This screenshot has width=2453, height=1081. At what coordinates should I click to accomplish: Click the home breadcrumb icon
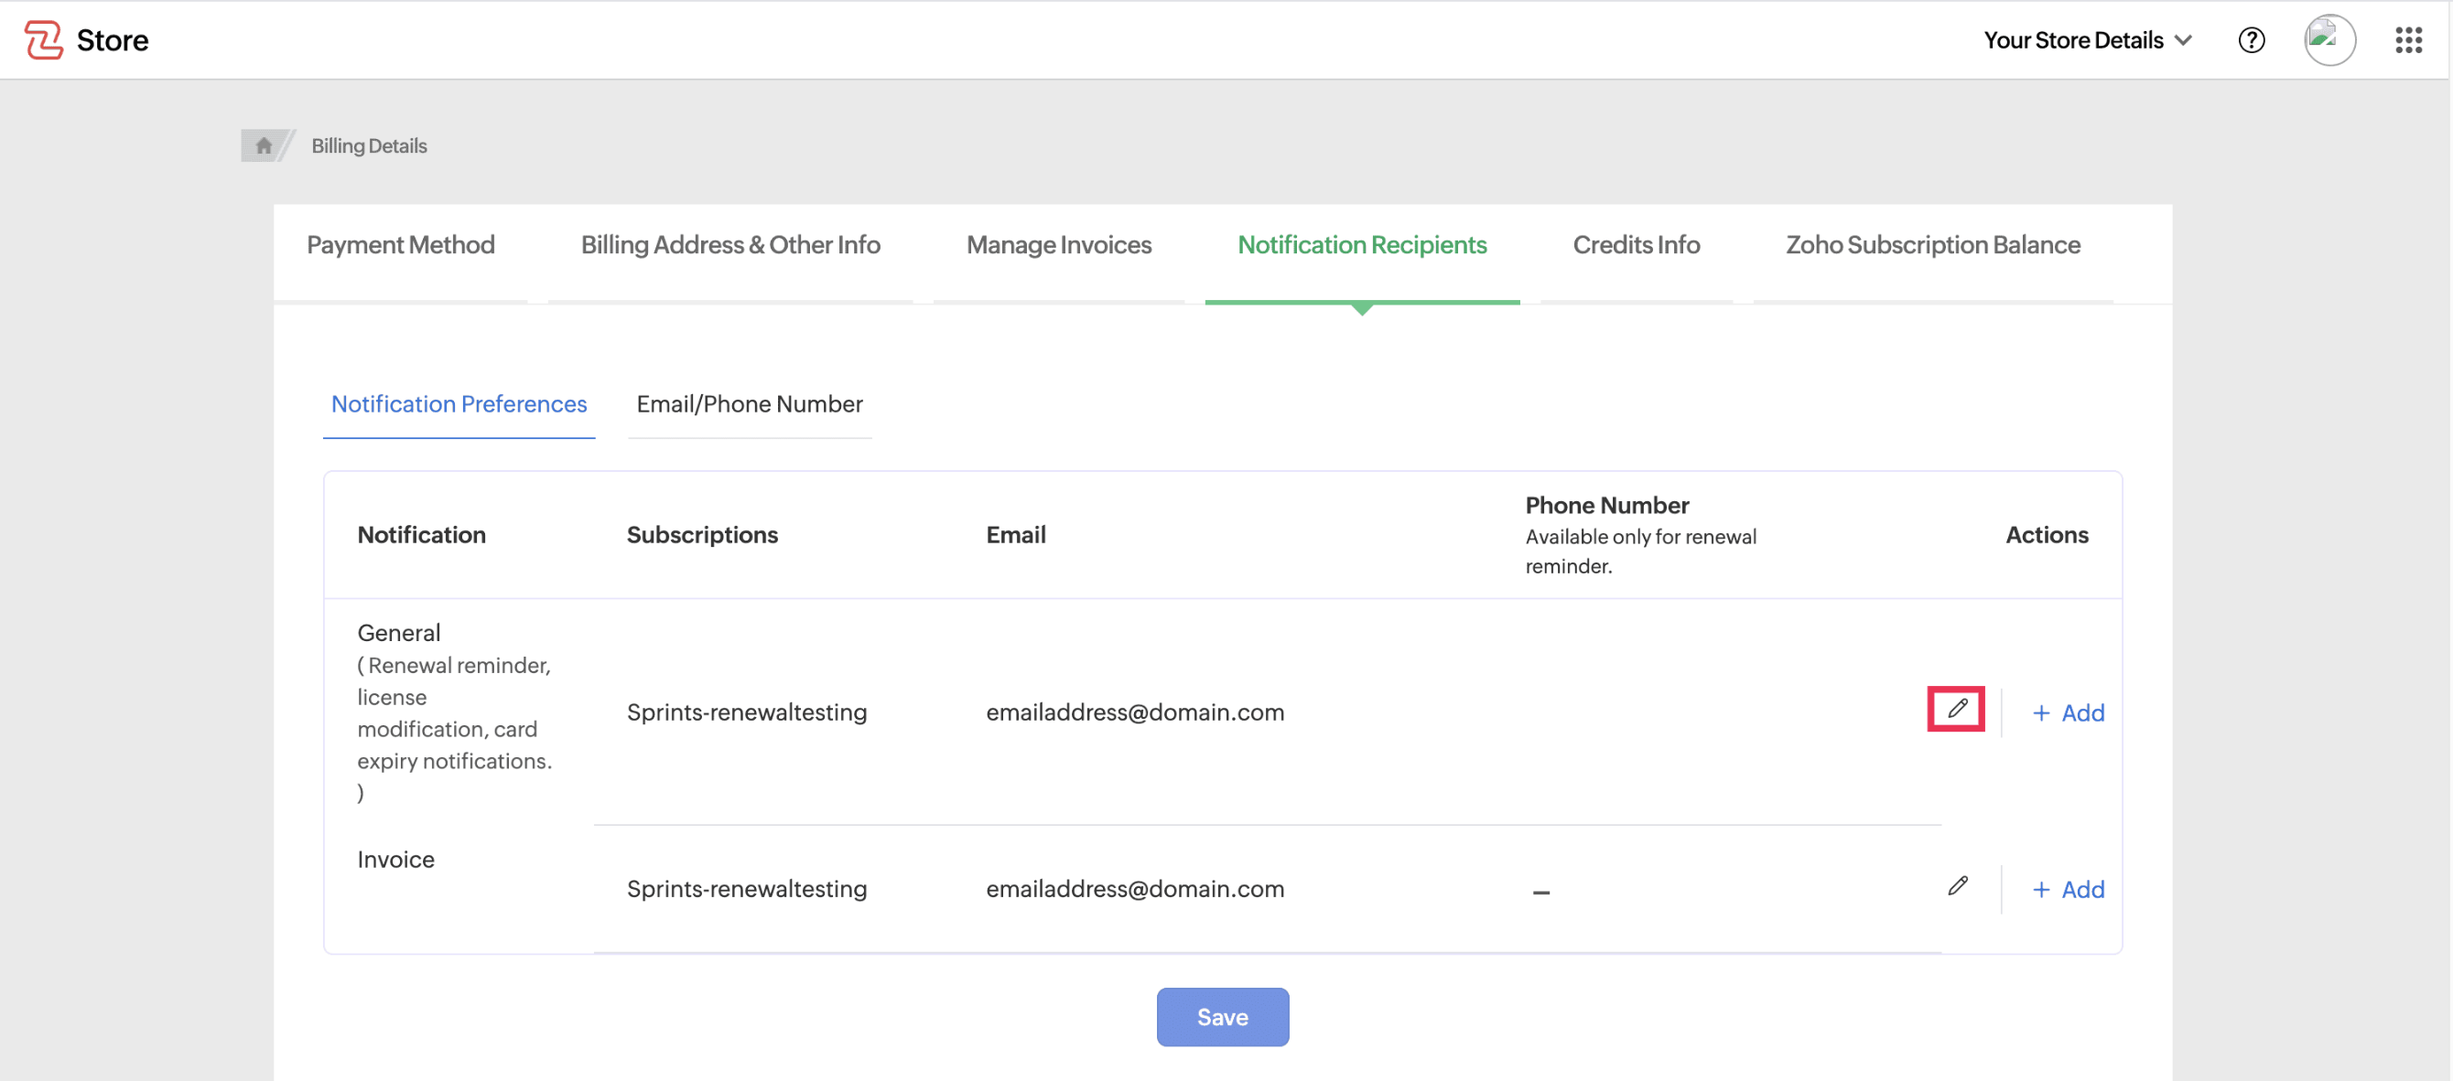pyautogui.click(x=264, y=145)
